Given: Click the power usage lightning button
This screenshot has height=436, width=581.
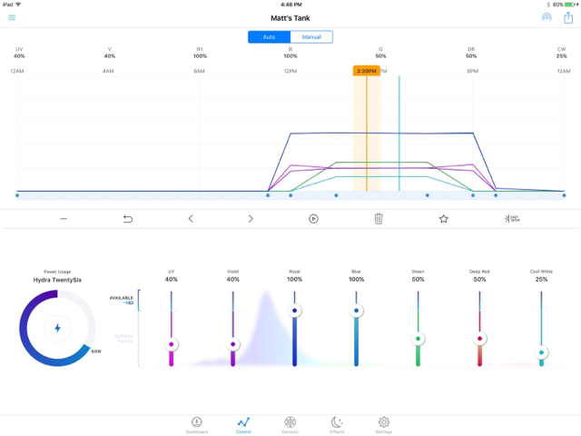Looking at the screenshot, I should pos(57,328).
